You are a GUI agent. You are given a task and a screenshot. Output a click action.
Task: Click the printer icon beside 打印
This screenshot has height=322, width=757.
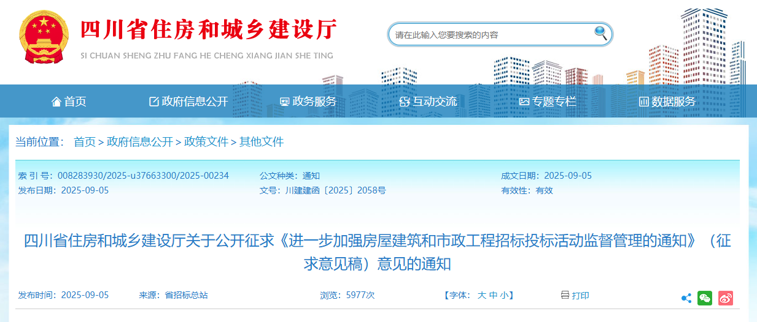(x=565, y=295)
